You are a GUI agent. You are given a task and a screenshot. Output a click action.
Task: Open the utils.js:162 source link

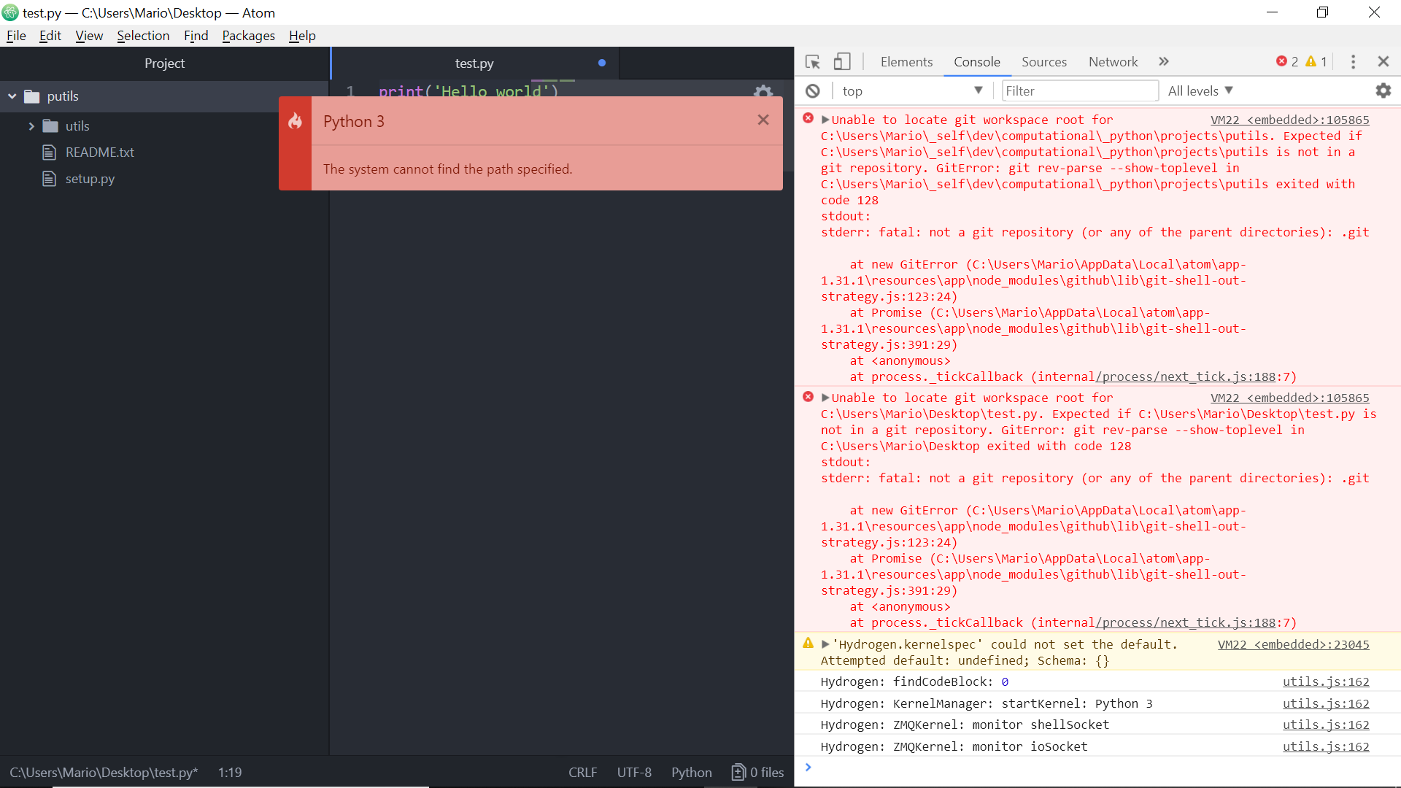pos(1327,681)
